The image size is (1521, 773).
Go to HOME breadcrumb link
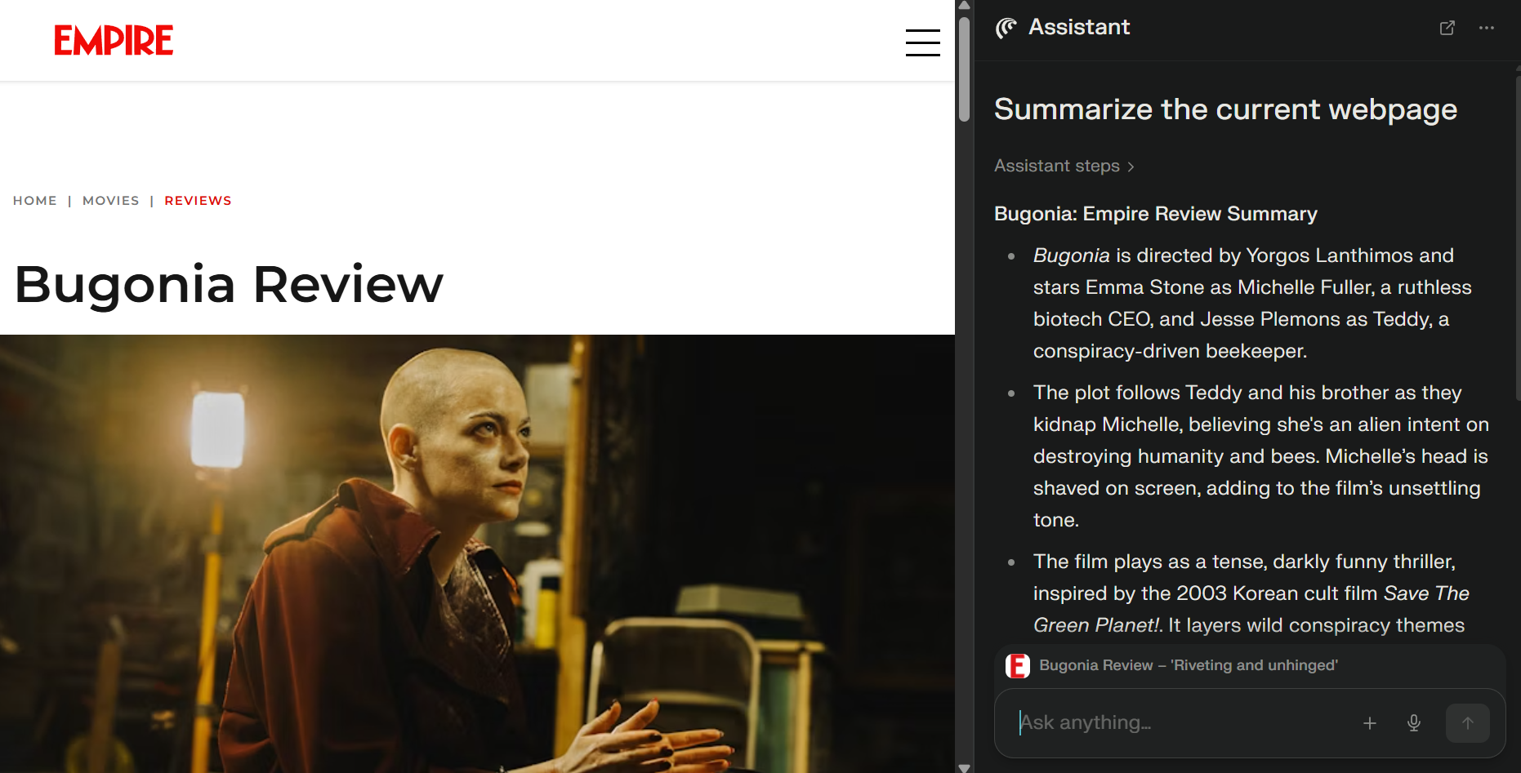click(x=35, y=201)
